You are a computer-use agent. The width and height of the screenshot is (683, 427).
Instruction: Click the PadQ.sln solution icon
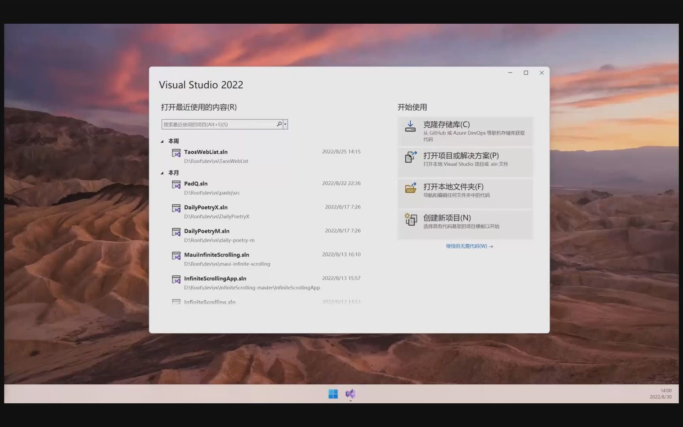coord(176,184)
